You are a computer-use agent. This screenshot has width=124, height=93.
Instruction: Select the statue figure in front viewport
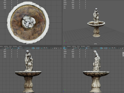[x=29, y=61]
